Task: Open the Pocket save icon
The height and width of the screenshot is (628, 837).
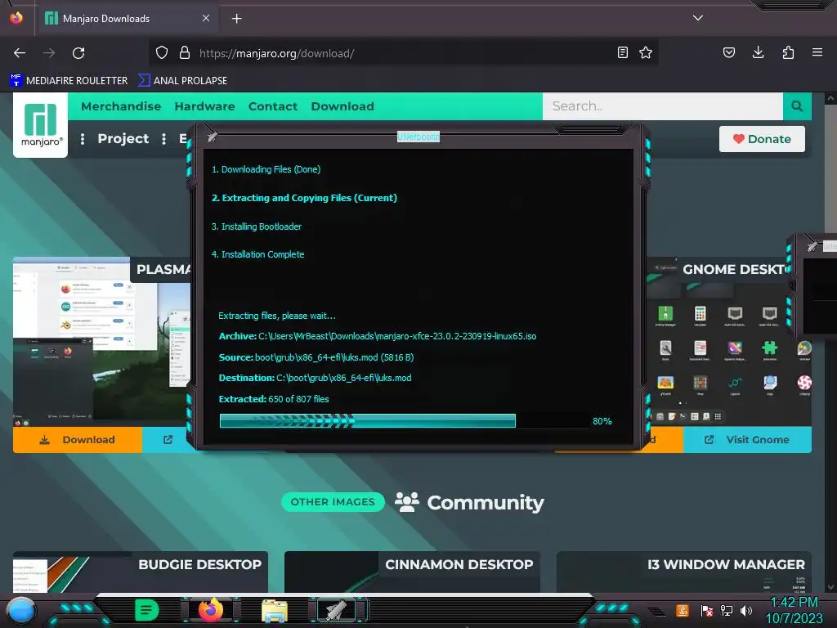Action: click(728, 52)
